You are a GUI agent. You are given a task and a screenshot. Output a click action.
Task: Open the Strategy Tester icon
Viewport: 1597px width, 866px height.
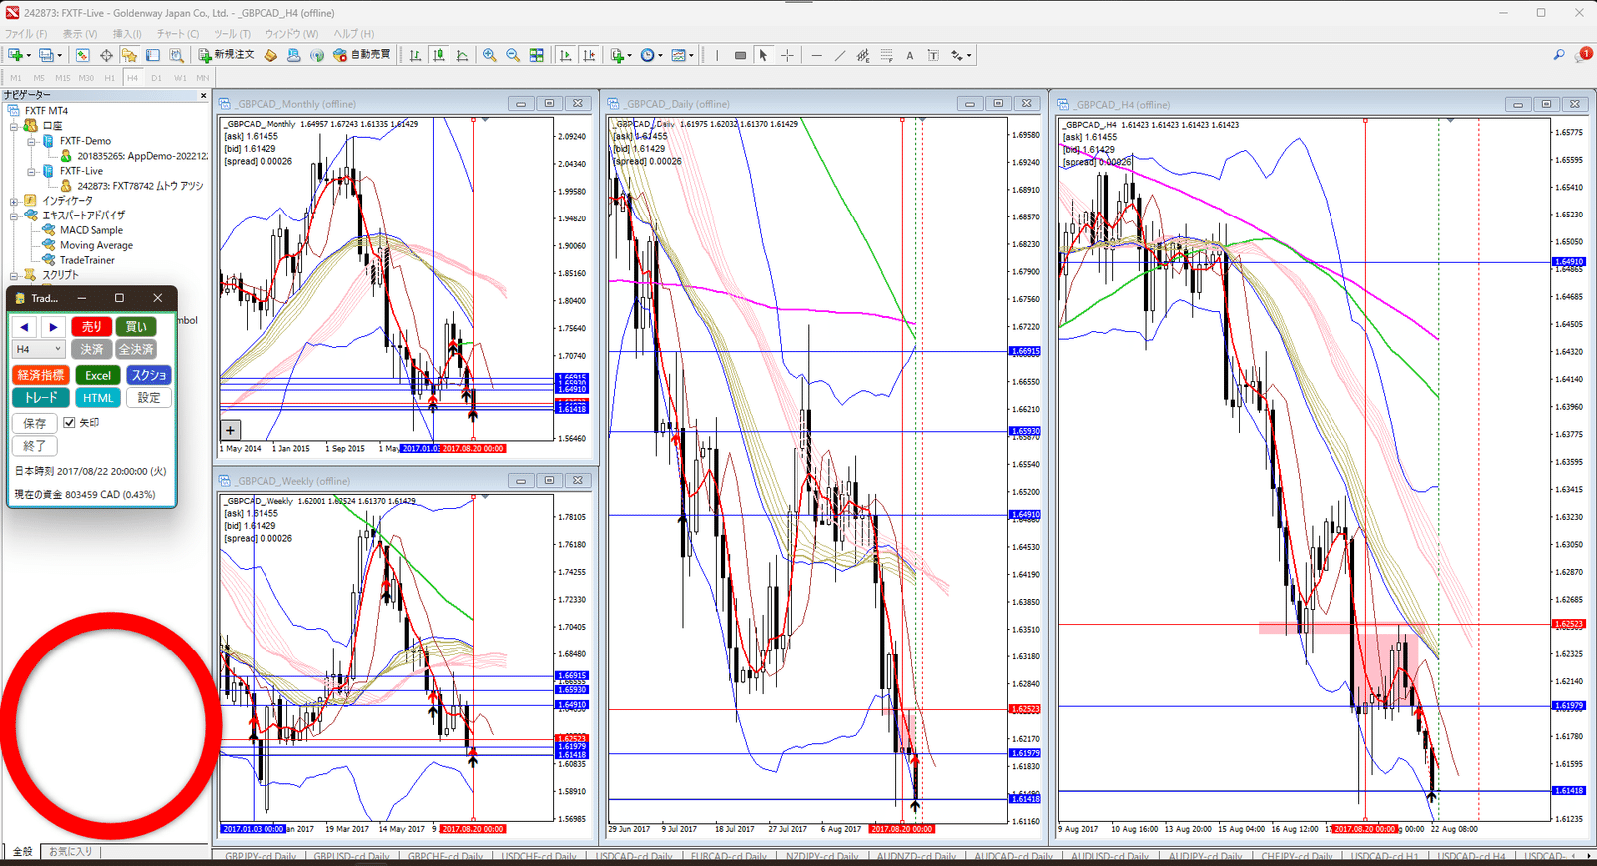pos(177,55)
